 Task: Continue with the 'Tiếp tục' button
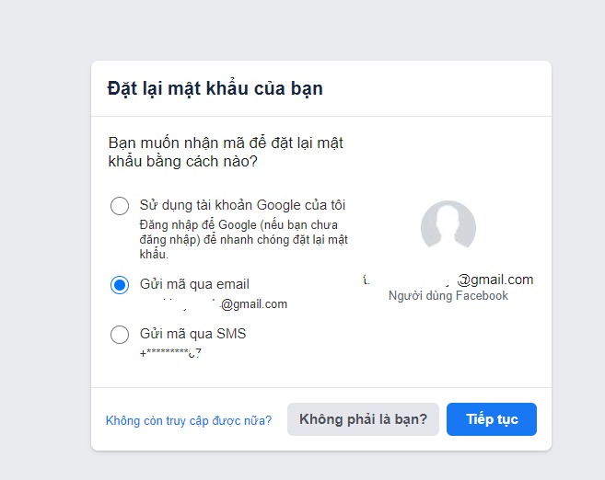(492, 419)
